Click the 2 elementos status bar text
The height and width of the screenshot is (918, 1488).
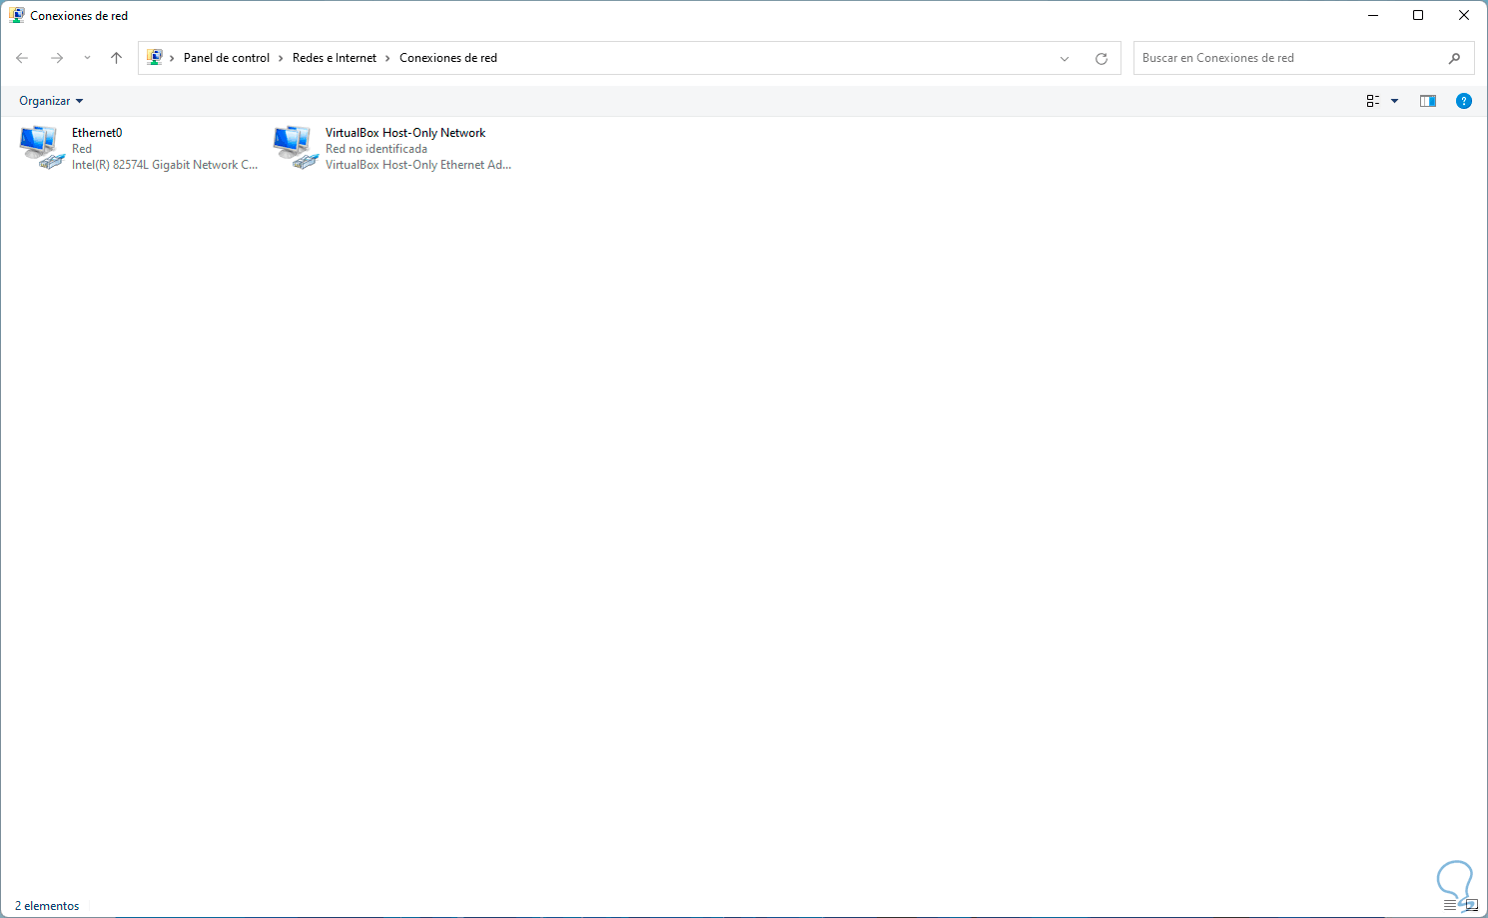coord(47,906)
